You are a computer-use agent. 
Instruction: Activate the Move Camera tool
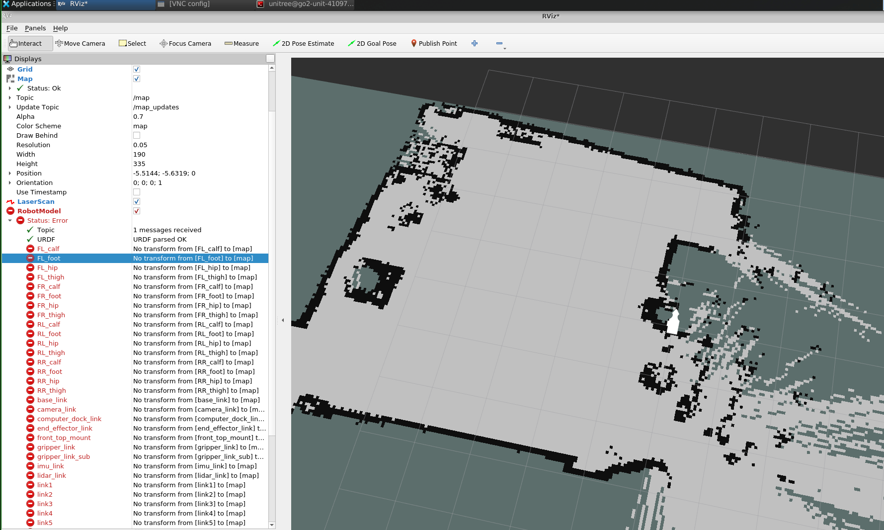tap(80, 44)
